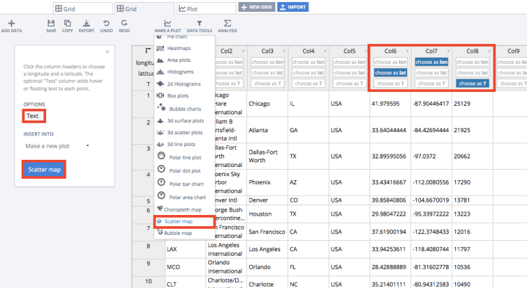This screenshot has width=527, height=288.
Task: Expand the Col6 header dropdown arrow
Action: click(x=407, y=51)
